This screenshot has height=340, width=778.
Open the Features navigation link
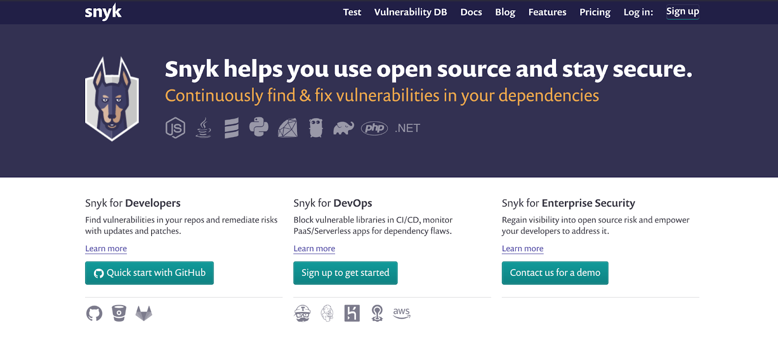coord(548,12)
